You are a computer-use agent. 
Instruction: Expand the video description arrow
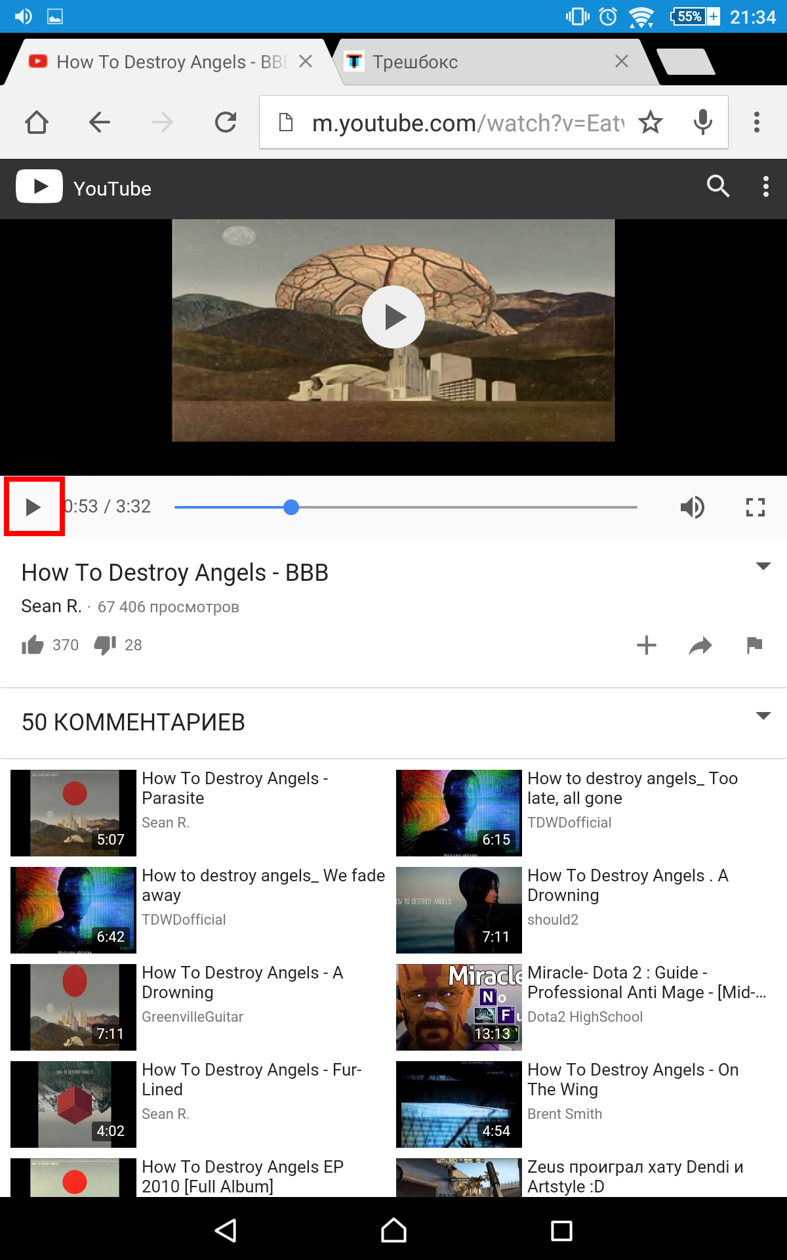coord(763,566)
